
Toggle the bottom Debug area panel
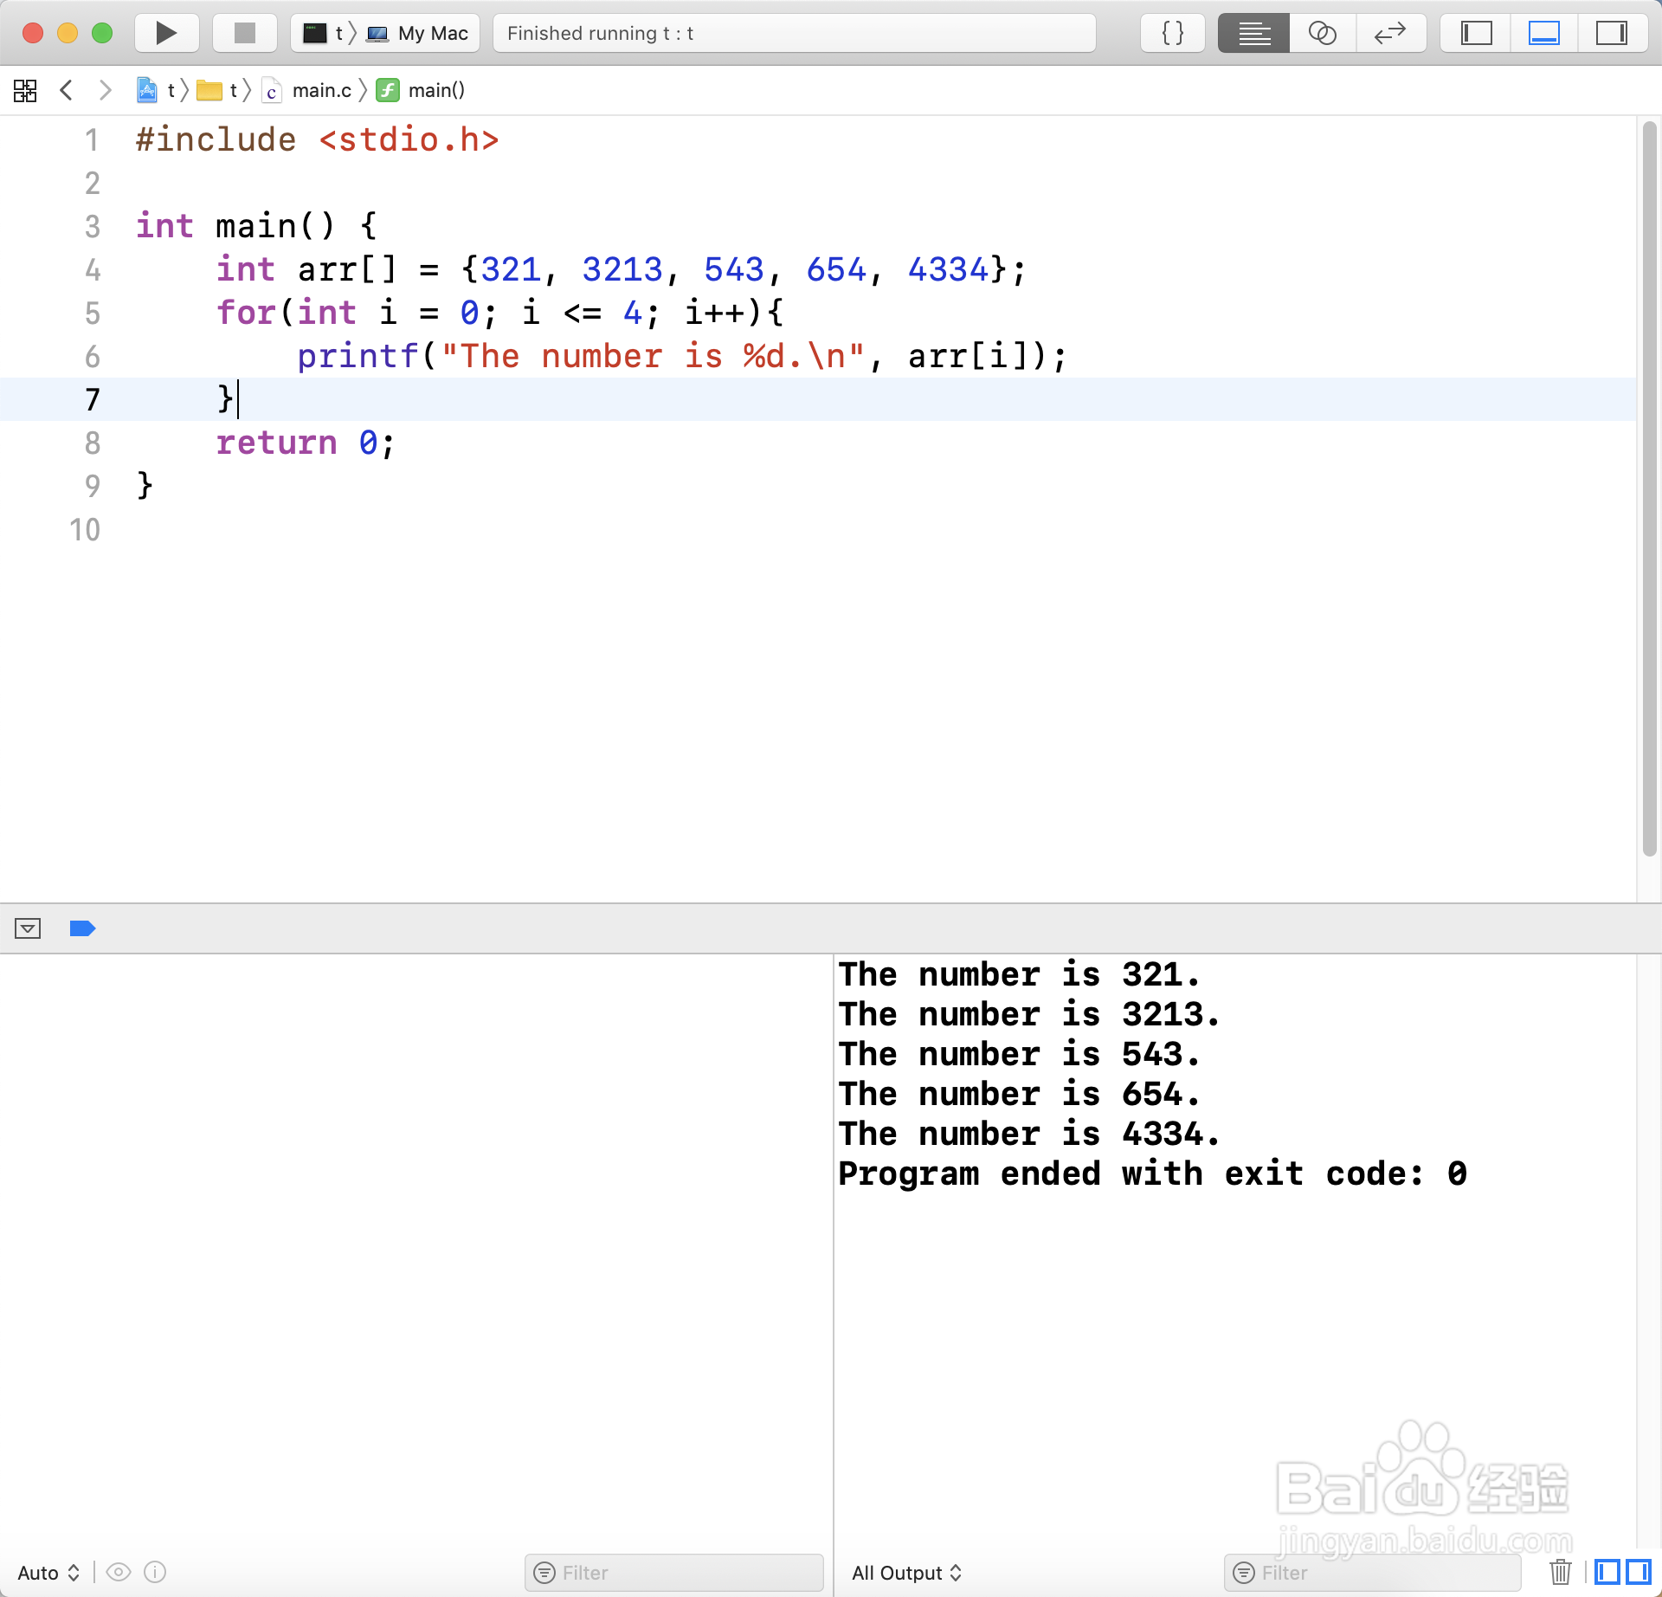pyautogui.click(x=1543, y=33)
